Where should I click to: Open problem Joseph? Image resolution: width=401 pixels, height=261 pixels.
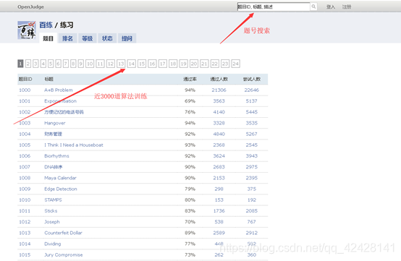click(52, 222)
